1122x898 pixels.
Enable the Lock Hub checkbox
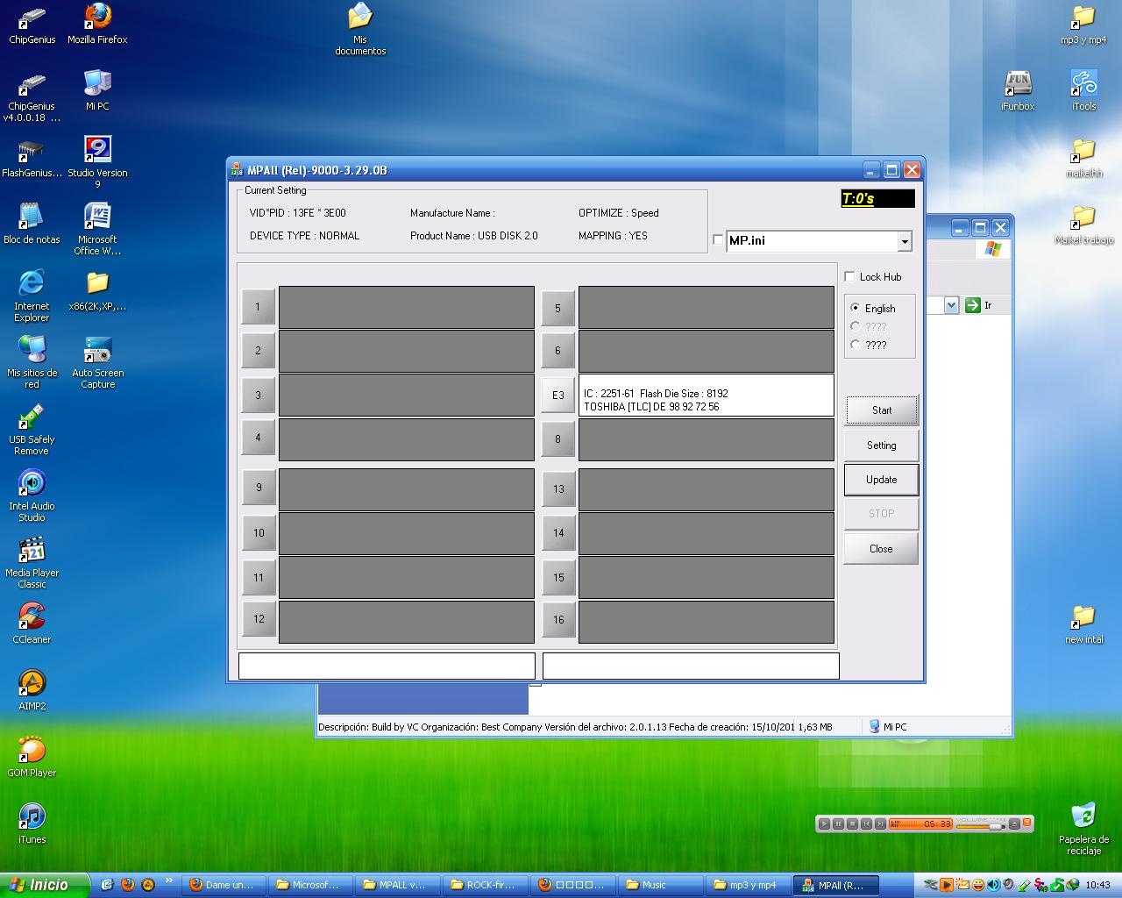pos(849,275)
